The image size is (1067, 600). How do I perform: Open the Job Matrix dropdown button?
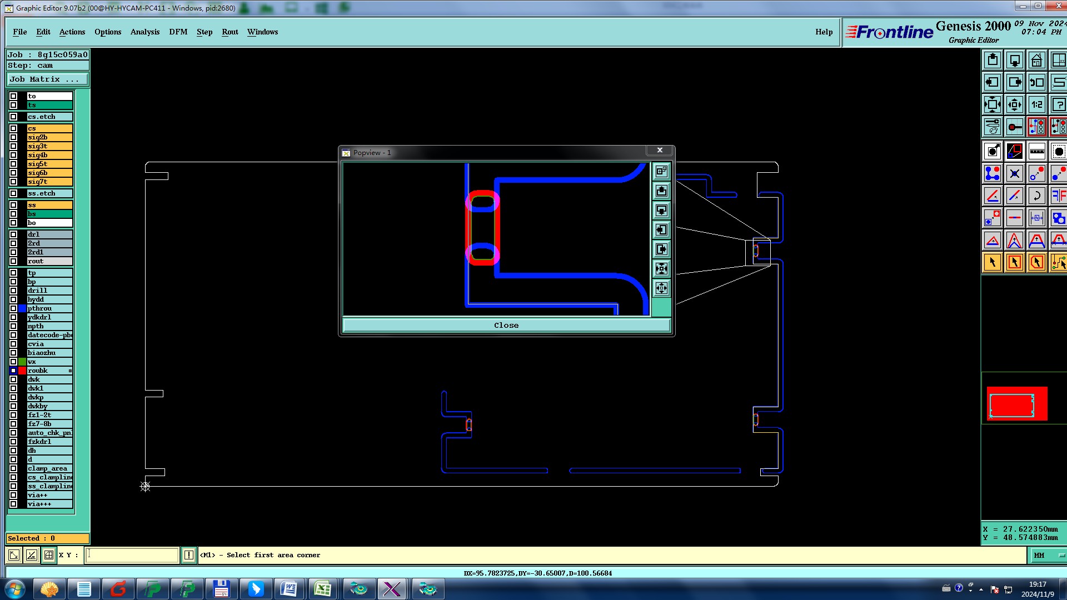coord(47,79)
